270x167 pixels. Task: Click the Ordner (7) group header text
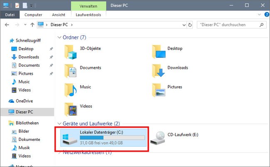[x=74, y=37]
